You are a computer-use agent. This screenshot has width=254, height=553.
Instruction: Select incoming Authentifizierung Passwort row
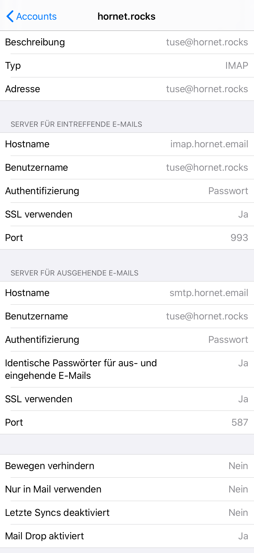coord(127,191)
